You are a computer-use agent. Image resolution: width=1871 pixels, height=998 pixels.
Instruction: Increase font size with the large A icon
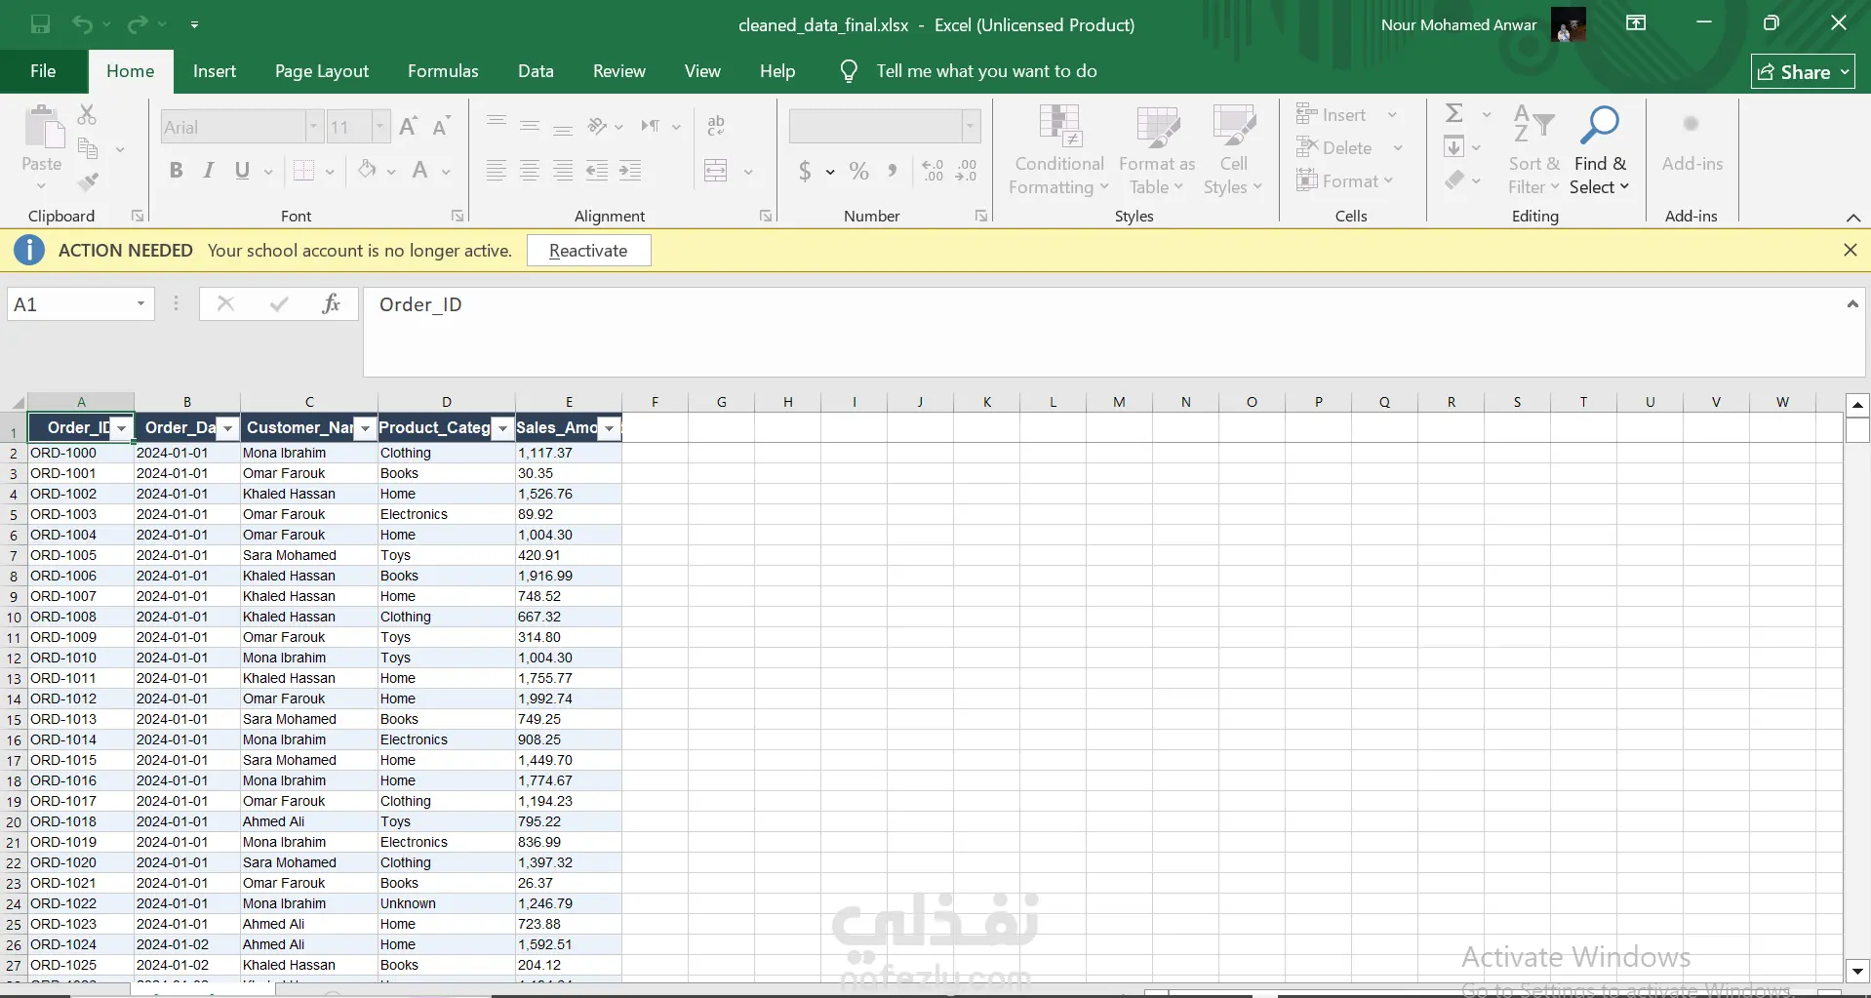pos(409,126)
